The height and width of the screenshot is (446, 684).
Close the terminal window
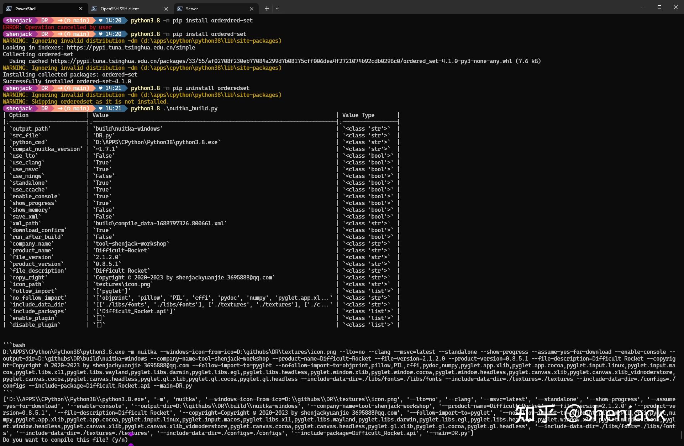pos(675,7)
